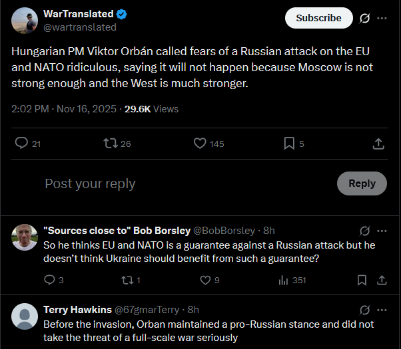Open Grok icon on WarTranslated post
The width and height of the screenshot is (401, 349).
pos(364,18)
